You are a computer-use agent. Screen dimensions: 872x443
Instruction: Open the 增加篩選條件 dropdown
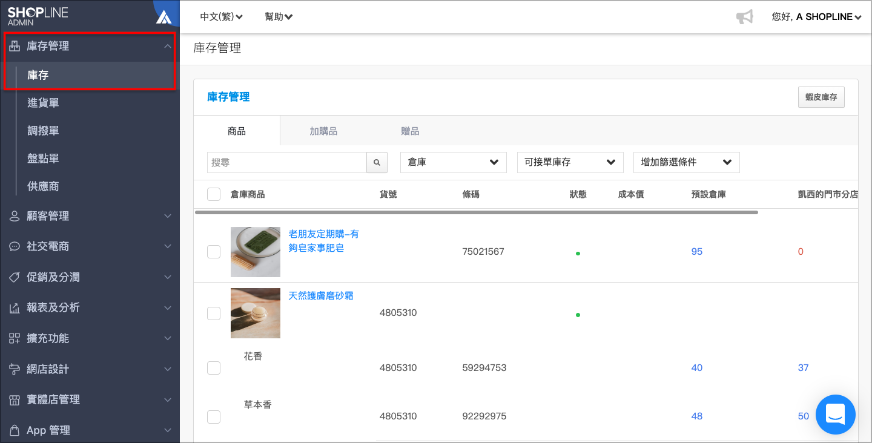pyautogui.click(x=687, y=162)
